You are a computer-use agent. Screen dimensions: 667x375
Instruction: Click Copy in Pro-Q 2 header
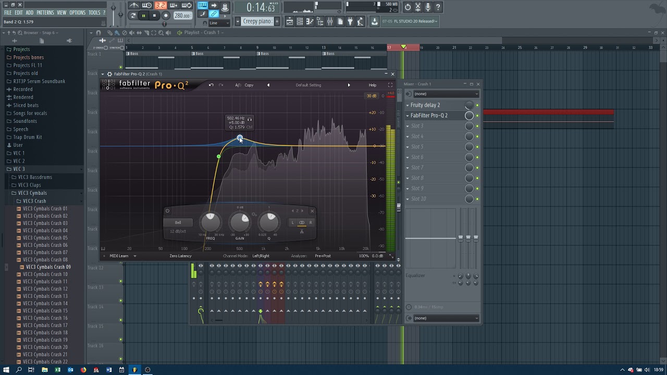pyautogui.click(x=249, y=85)
